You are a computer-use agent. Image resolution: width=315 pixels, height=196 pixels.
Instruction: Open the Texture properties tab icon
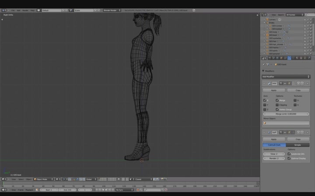pos(301,58)
